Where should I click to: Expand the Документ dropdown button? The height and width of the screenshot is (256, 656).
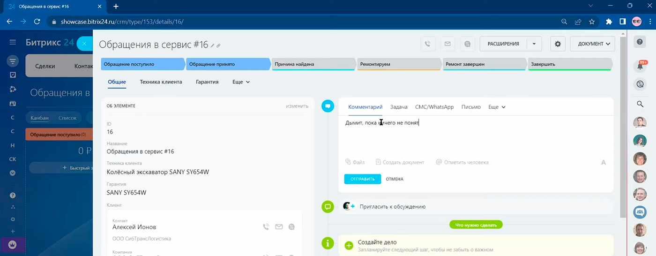click(592, 44)
